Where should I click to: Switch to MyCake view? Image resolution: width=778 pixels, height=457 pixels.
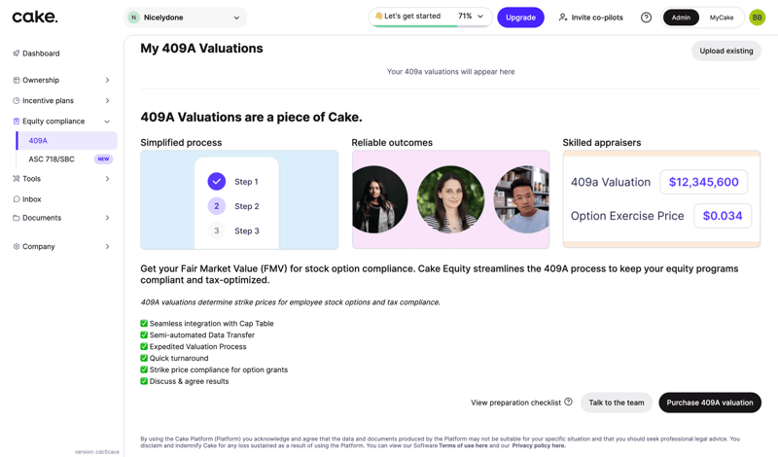[x=722, y=18]
